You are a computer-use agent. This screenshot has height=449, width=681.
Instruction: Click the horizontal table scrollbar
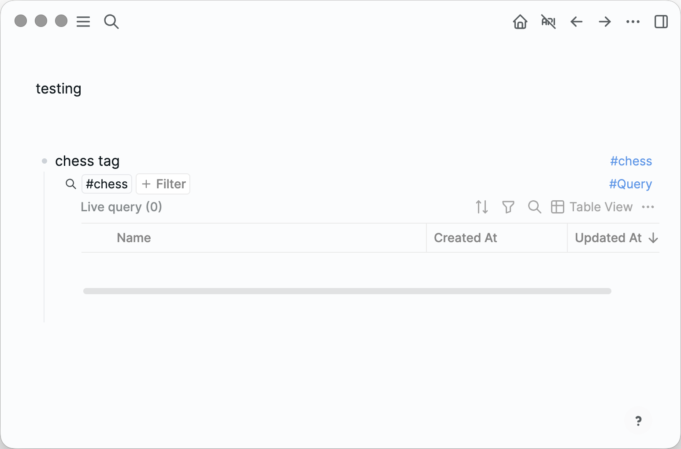point(347,291)
